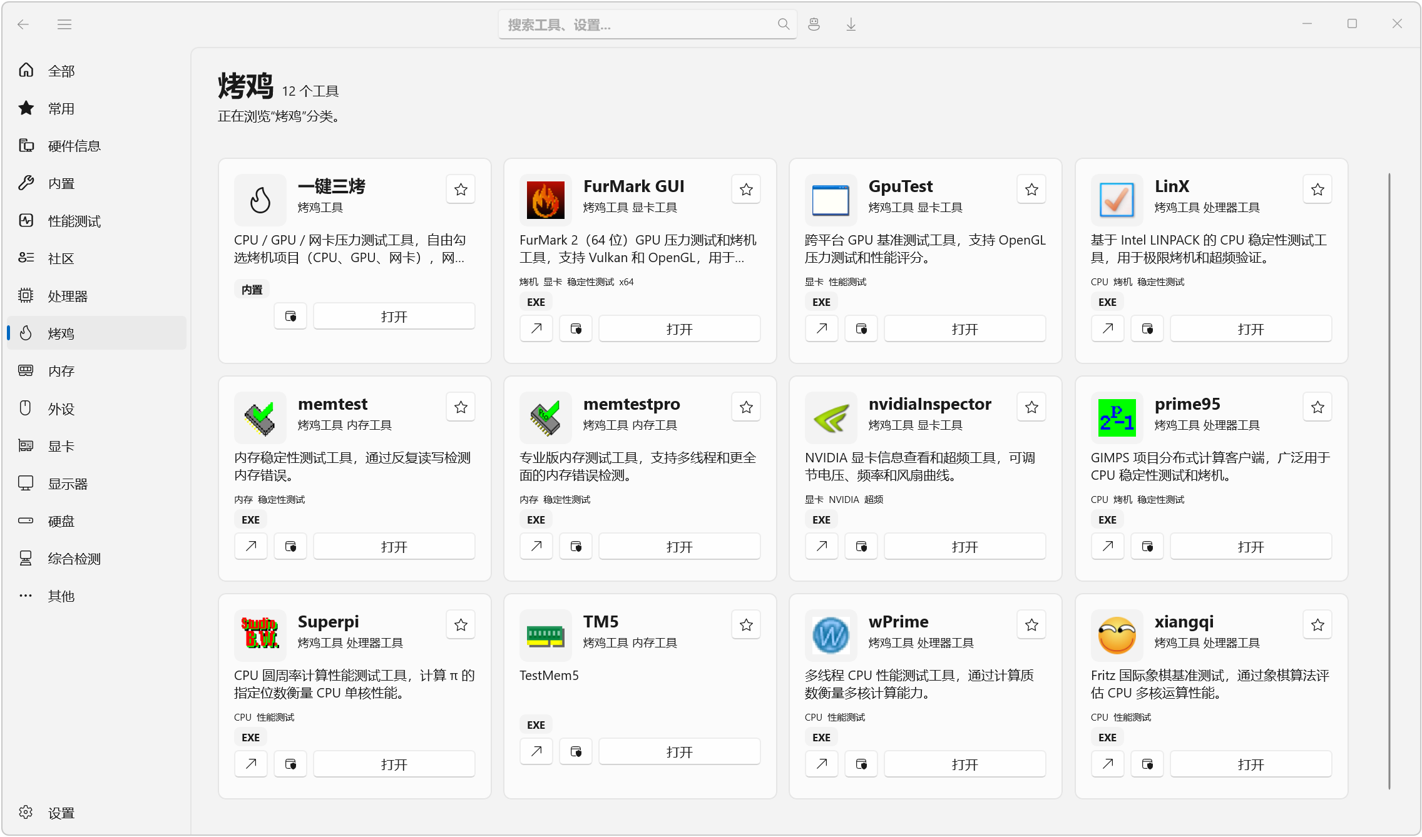This screenshot has height=837, width=1422.
Task: Select the 显卡 sidebar category
Action: [x=97, y=446]
